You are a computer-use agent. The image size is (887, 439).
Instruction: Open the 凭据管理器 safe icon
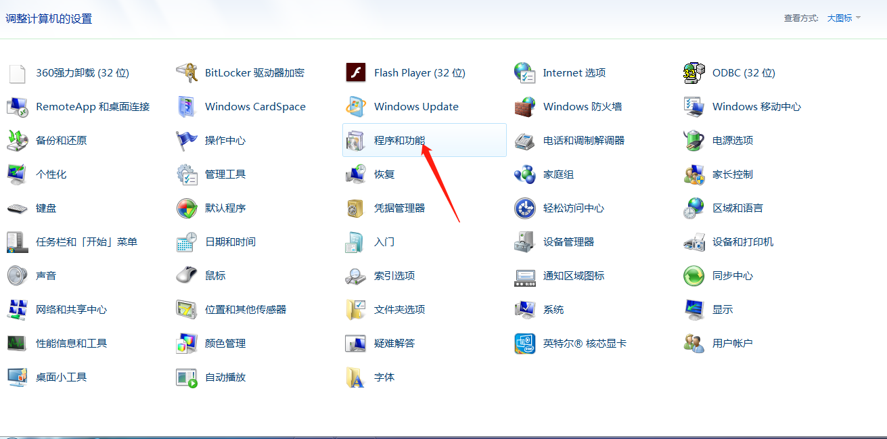point(356,208)
